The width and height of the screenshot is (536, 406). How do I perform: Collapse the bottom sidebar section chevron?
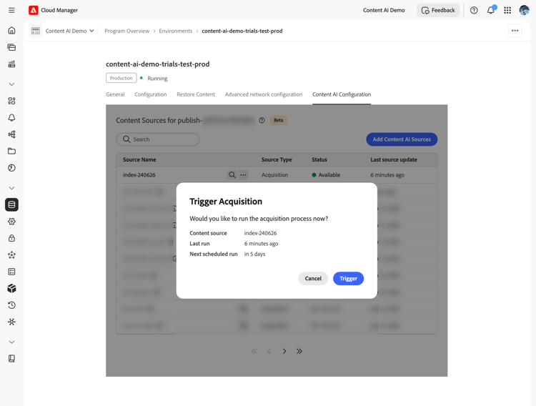[11, 342]
